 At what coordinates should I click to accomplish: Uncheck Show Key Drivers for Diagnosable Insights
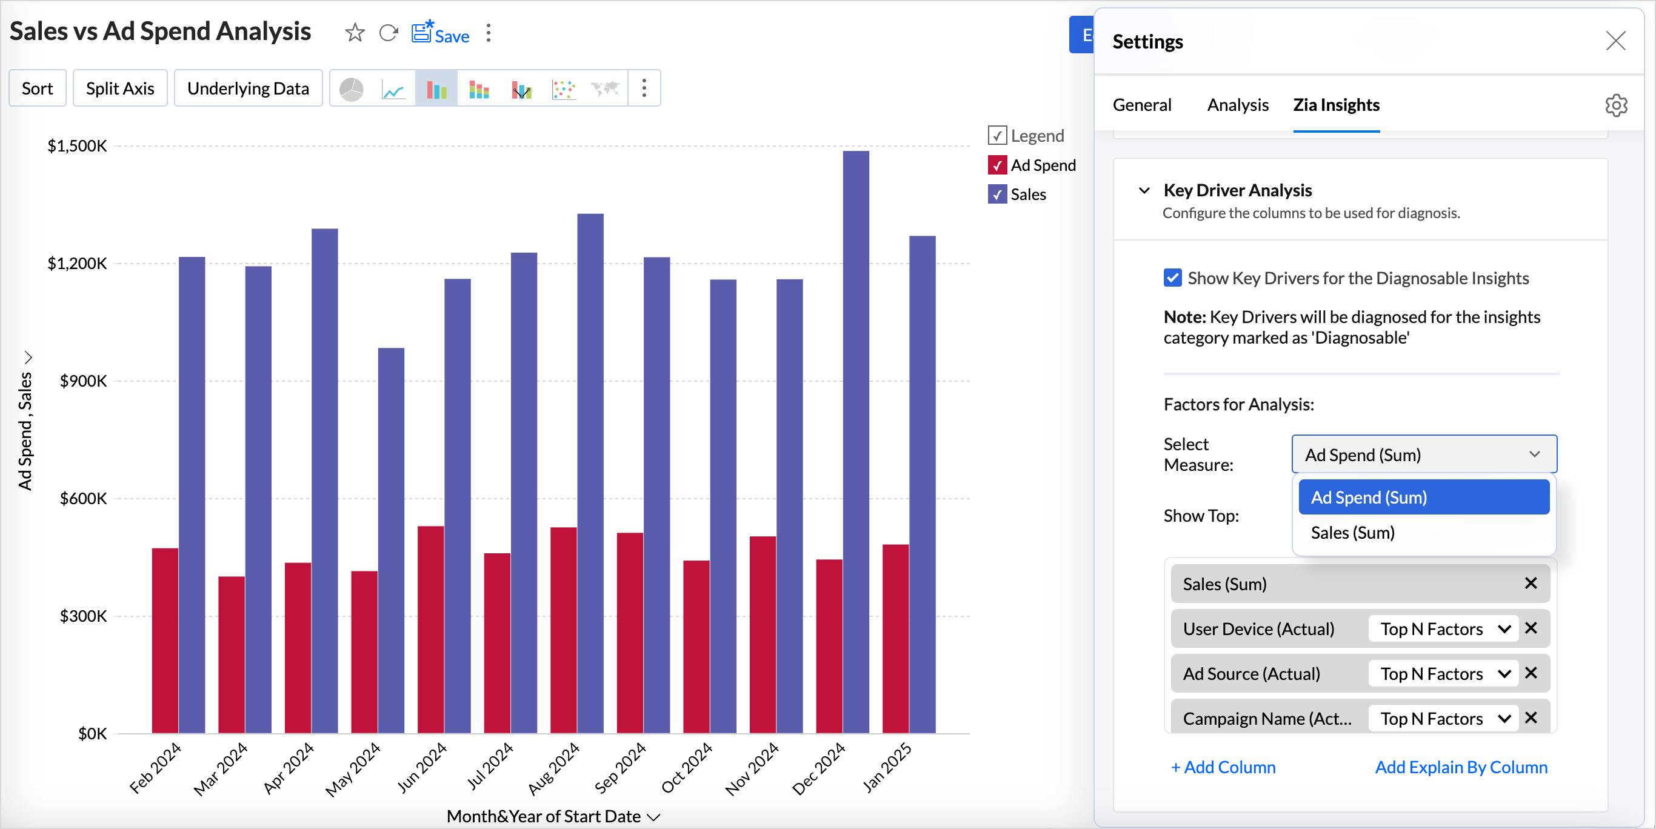[x=1172, y=278]
